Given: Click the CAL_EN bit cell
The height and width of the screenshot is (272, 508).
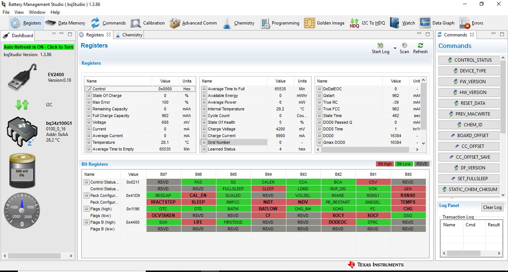Looking at the screenshot, I should coord(198,195).
